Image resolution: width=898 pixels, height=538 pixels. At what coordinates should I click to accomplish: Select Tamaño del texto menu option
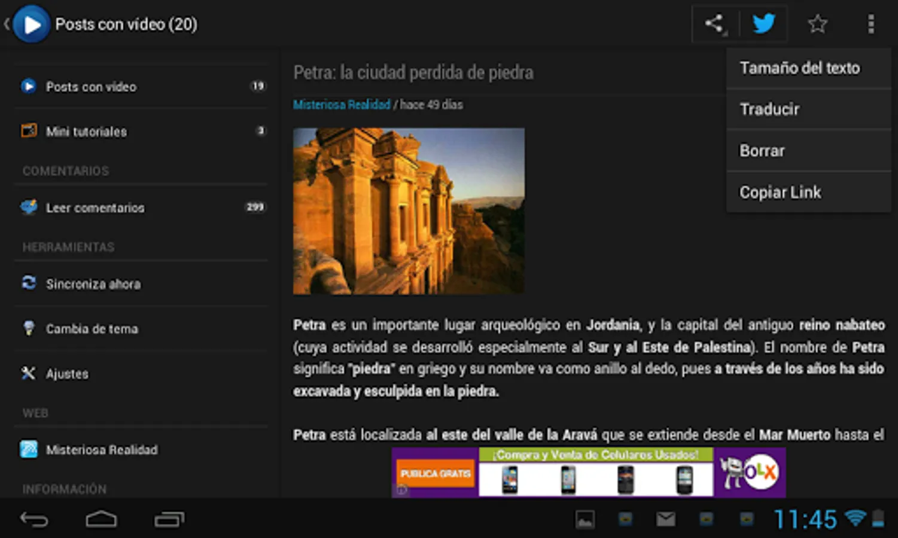(x=809, y=68)
